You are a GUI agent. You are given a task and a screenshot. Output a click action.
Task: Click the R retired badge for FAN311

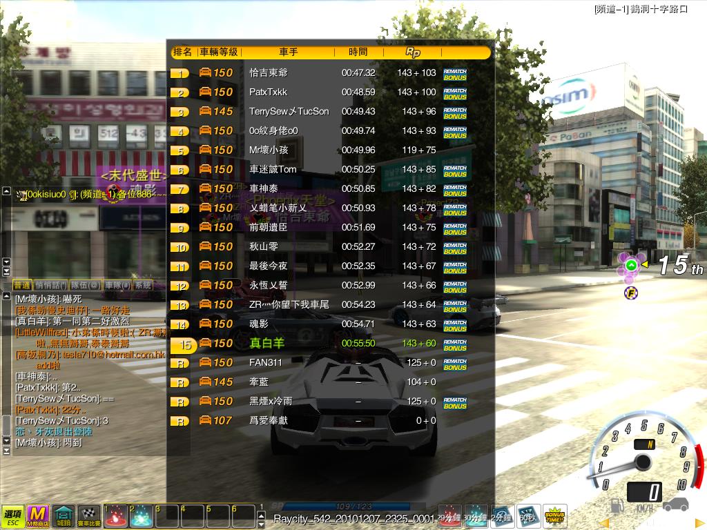pyautogui.click(x=180, y=364)
